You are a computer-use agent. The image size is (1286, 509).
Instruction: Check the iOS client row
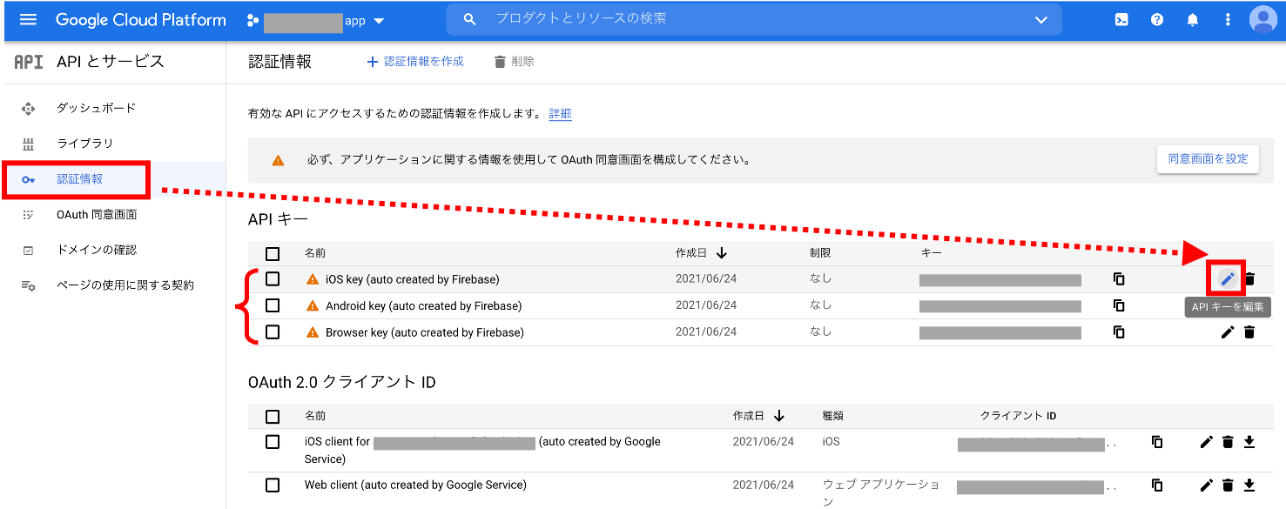coord(273,442)
